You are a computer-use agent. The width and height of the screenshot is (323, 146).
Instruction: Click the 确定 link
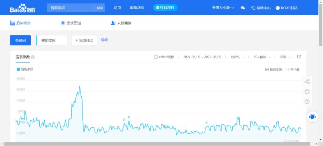(104, 40)
